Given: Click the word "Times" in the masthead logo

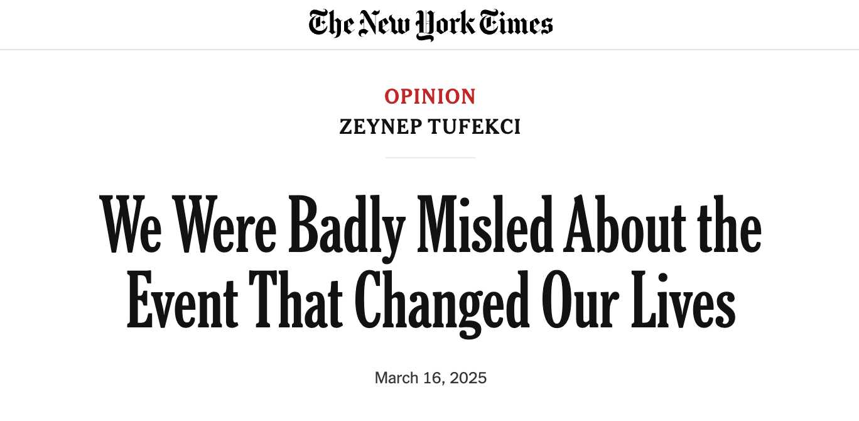Looking at the screenshot, I should click(516, 23).
